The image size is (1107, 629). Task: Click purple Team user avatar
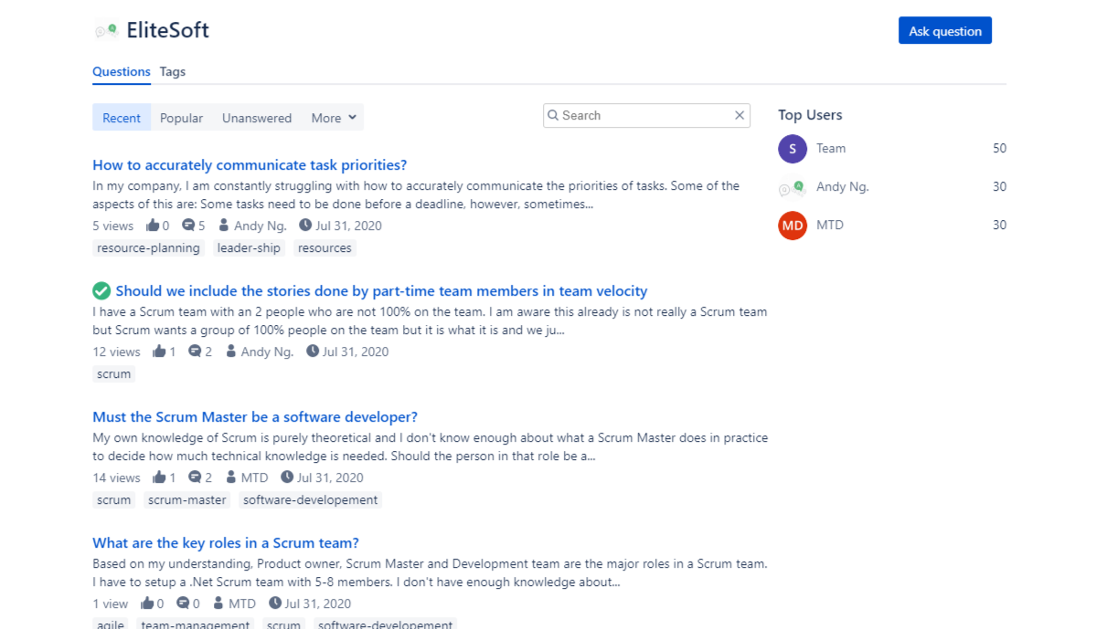point(793,149)
